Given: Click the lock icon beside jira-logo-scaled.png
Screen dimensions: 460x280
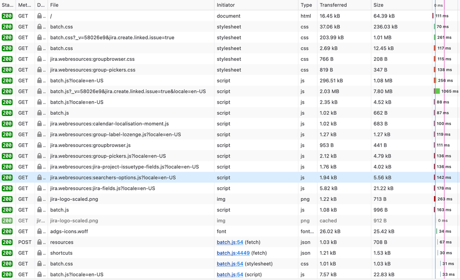Looking at the screenshot, I should 40,199.
